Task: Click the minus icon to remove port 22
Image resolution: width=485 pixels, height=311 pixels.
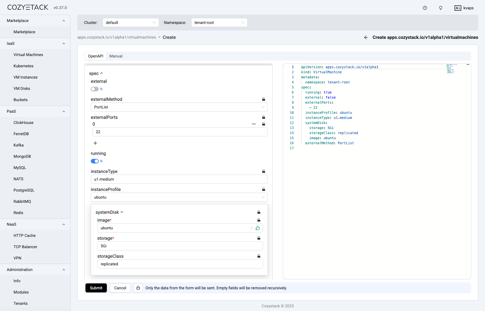Action: (x=253, y=124)
